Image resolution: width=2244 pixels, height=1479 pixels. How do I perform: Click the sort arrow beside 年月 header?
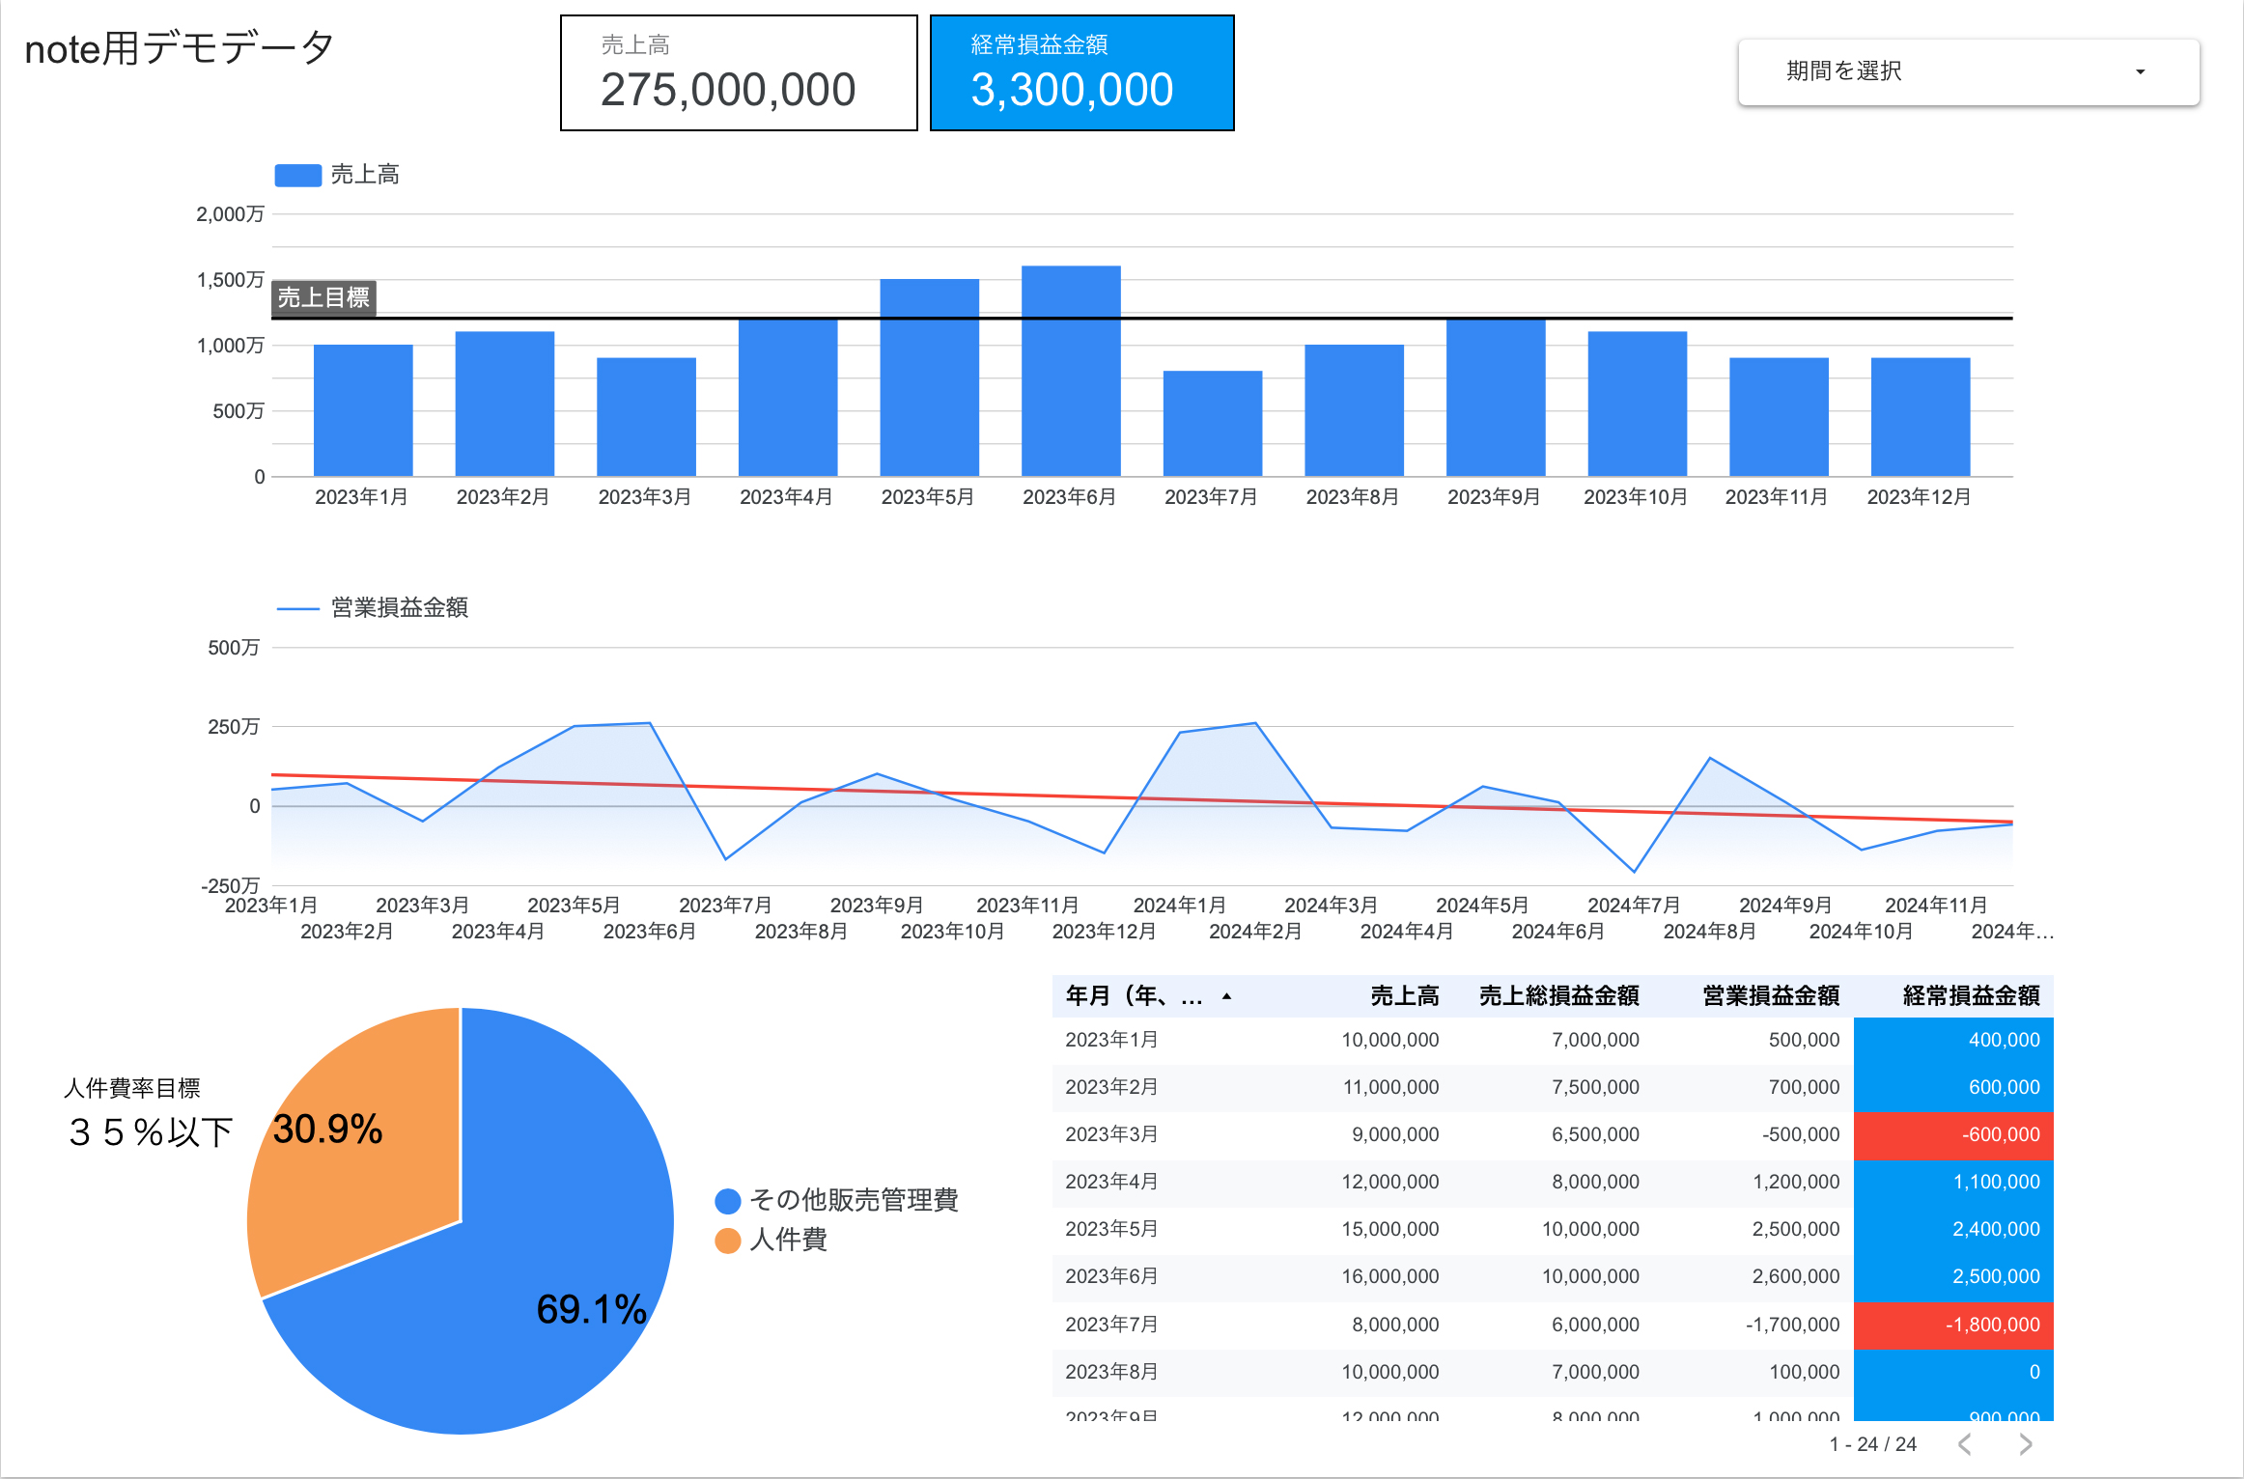coord(1226,996)
